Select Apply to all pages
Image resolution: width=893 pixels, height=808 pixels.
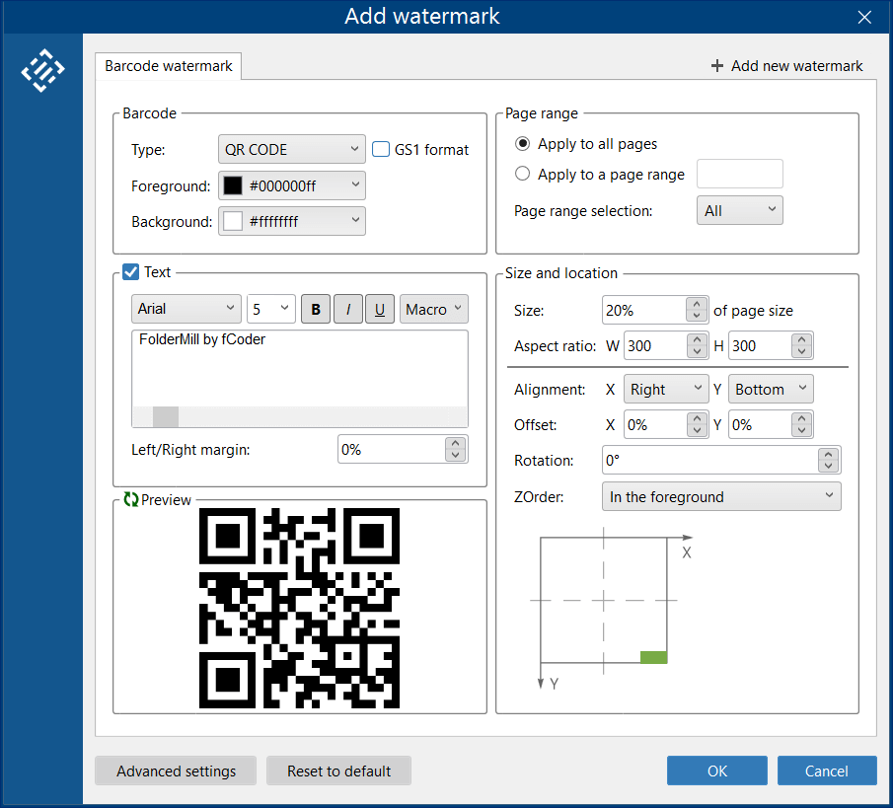(522, 143)
